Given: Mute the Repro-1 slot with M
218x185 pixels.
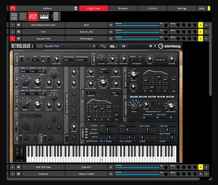Looking at the screenshot, I should pyautogui.click(x=111, y=174).
